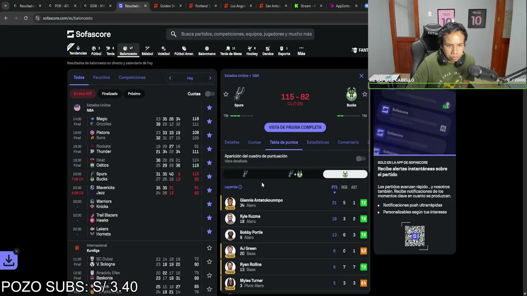Image resolution: width=527 pixels, height=296 pixels.
Task: Toggle favorite star for Rockets vs Thunder
Action: (209, 149)
